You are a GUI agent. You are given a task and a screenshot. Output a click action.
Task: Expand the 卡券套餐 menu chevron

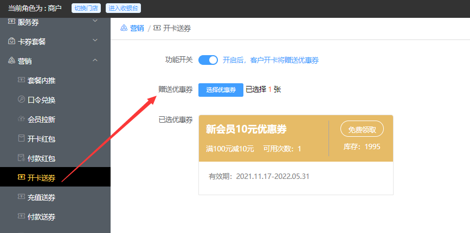pos(95,40)
